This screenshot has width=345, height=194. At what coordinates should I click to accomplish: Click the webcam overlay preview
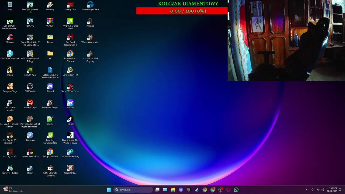tap(286, 40)
